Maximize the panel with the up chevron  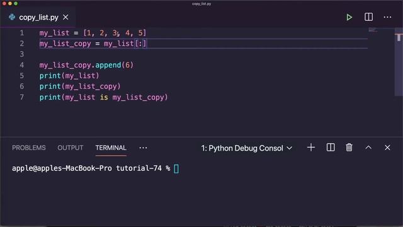[x=368, y=148]
